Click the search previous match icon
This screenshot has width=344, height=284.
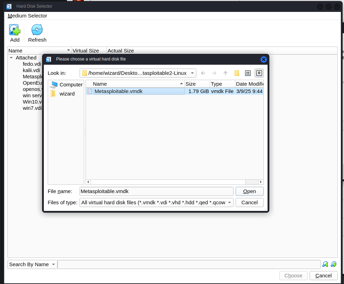pyautogui.click(x=325, y=264)
